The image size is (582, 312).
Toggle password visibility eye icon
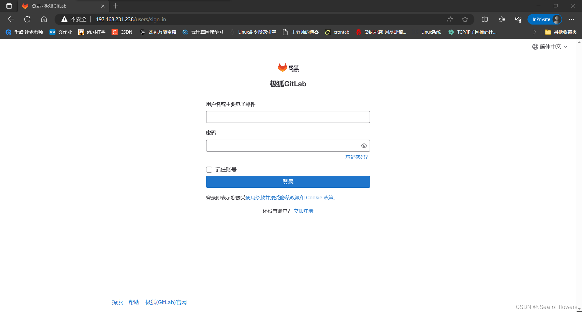coord(364,146)
